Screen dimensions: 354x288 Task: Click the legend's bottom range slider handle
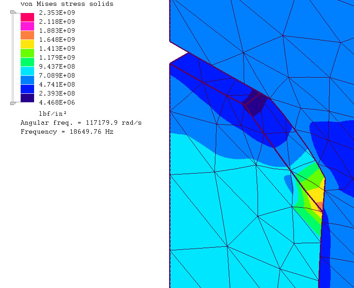point(13,103)
